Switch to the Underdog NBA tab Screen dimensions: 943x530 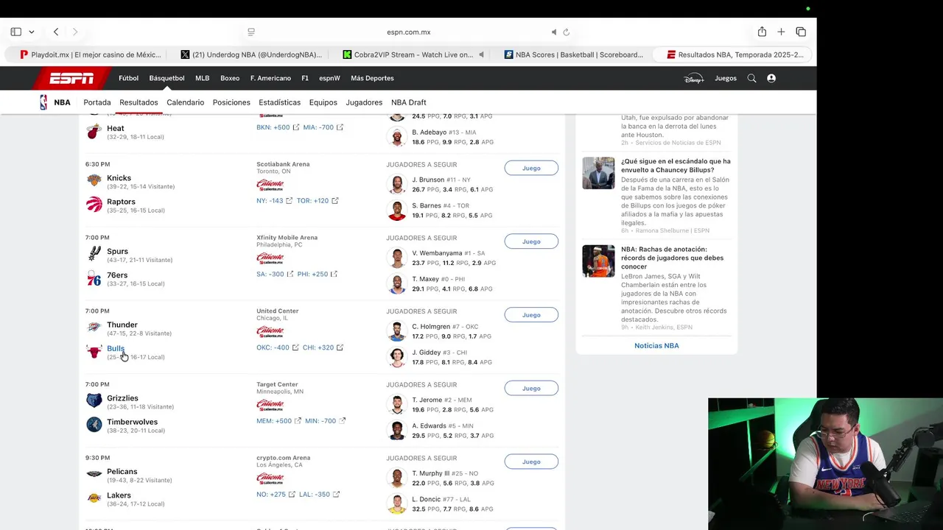click(x=250, y=54)
